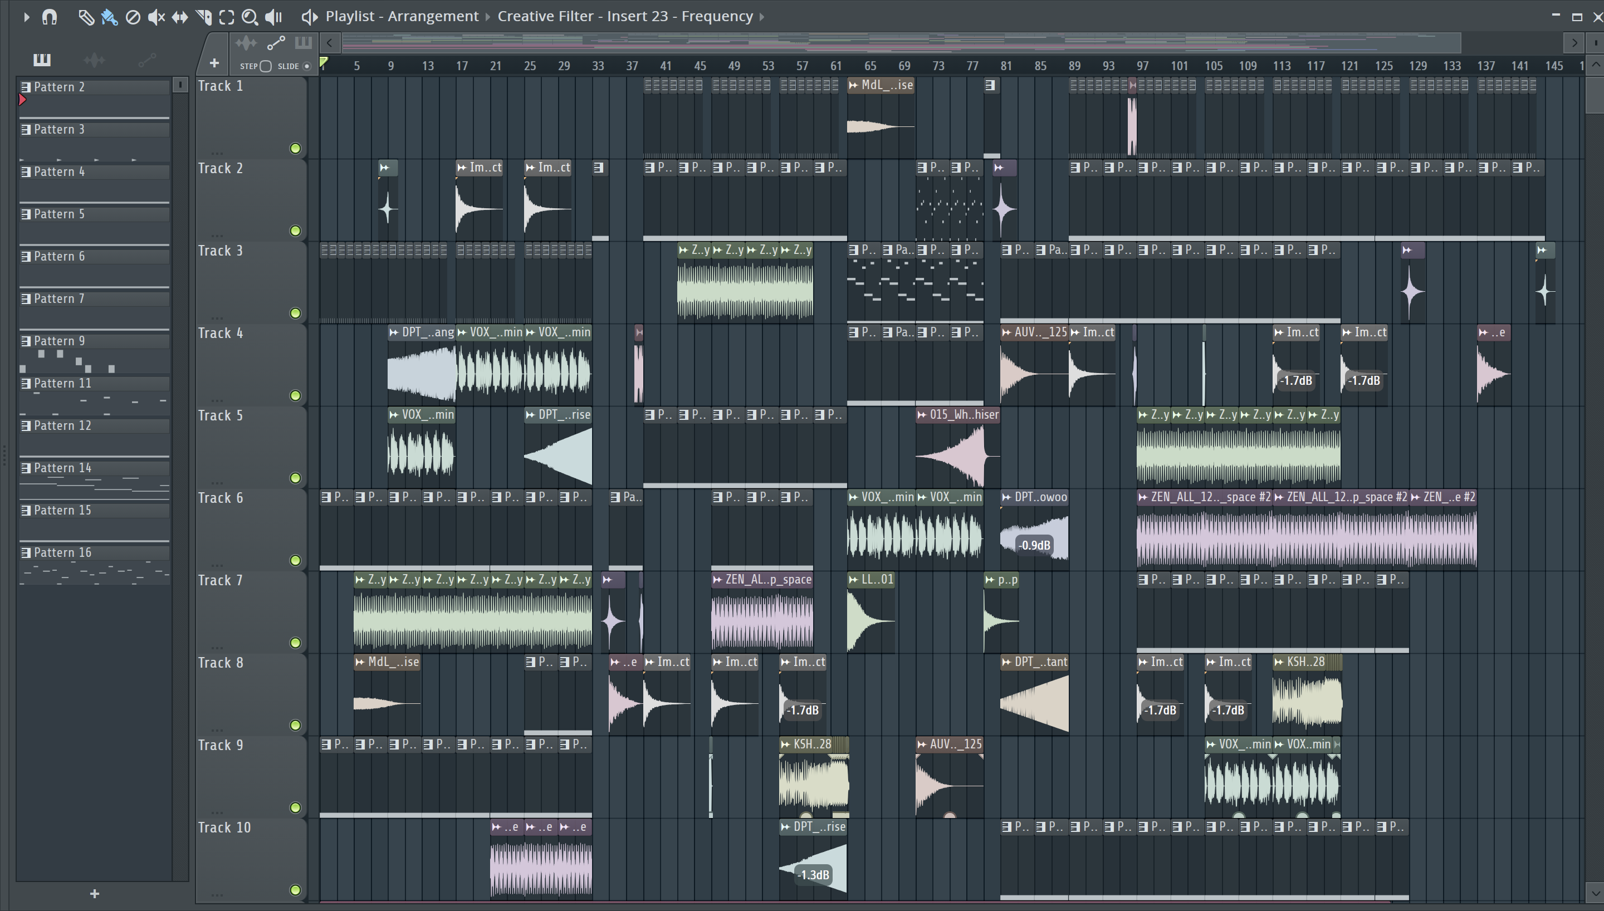Image resolution: width=1604 pixels, height=911 pixels.
Task: Click the Track 4 header label
Action: tap(220, 334)
